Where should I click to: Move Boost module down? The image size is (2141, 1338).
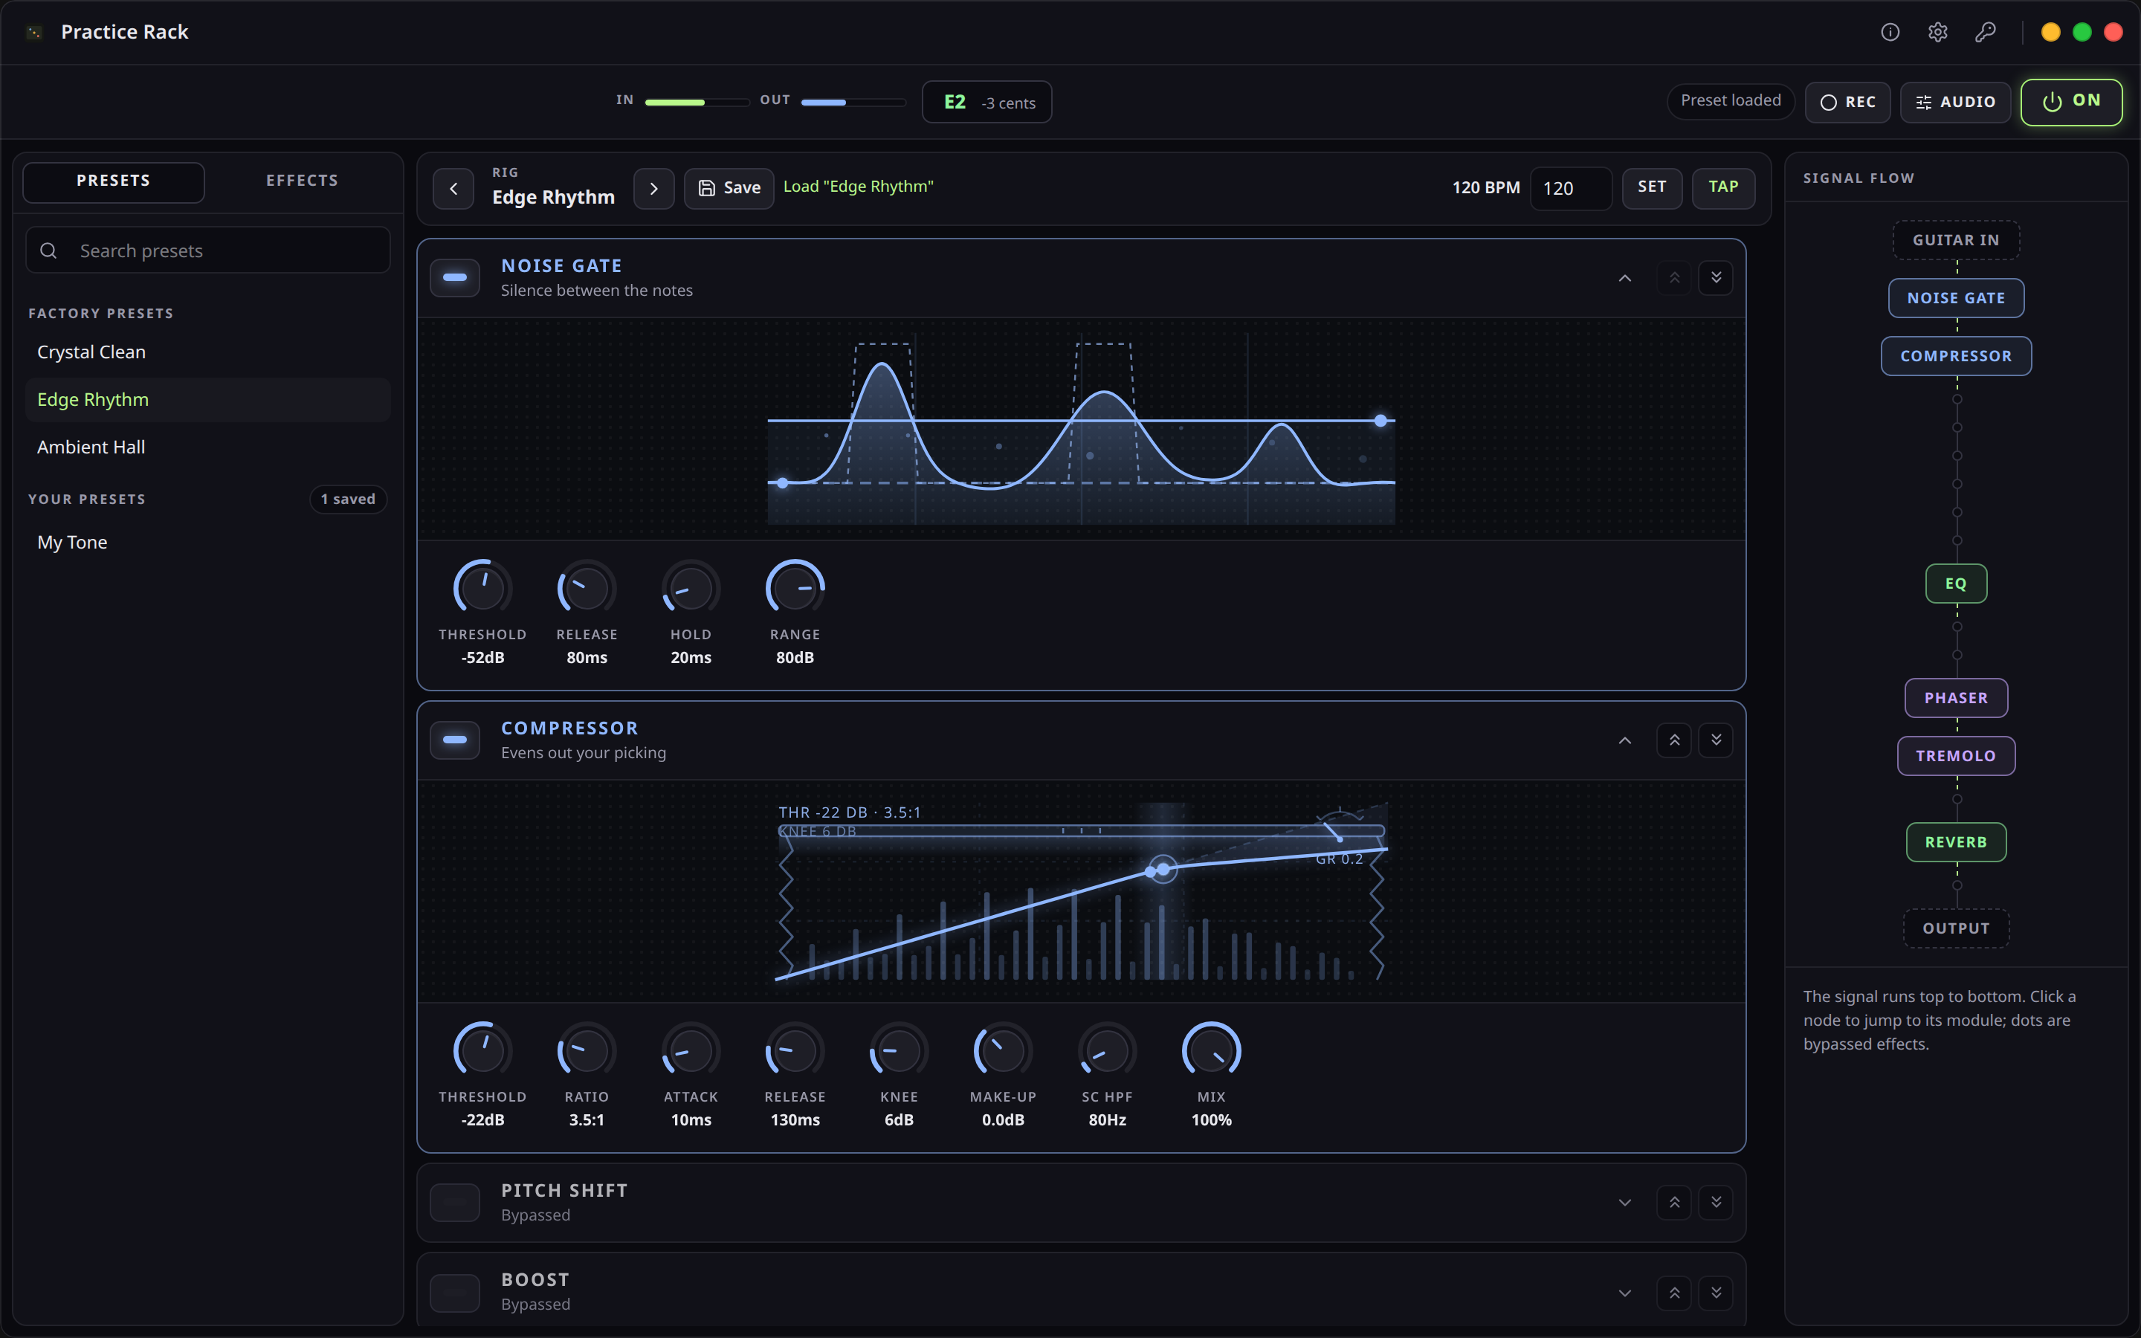click(x=1716, y=1292)
